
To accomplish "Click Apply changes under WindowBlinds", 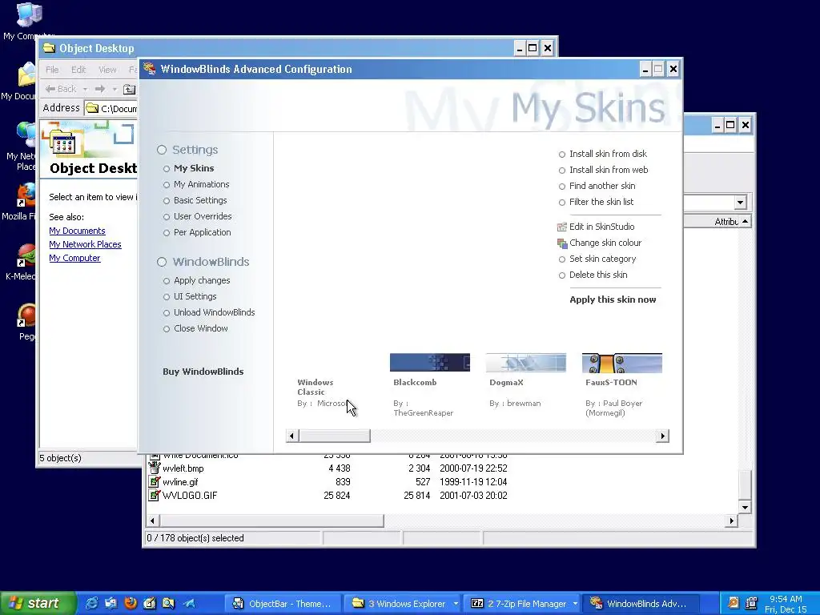I will (x=202, y=281).
